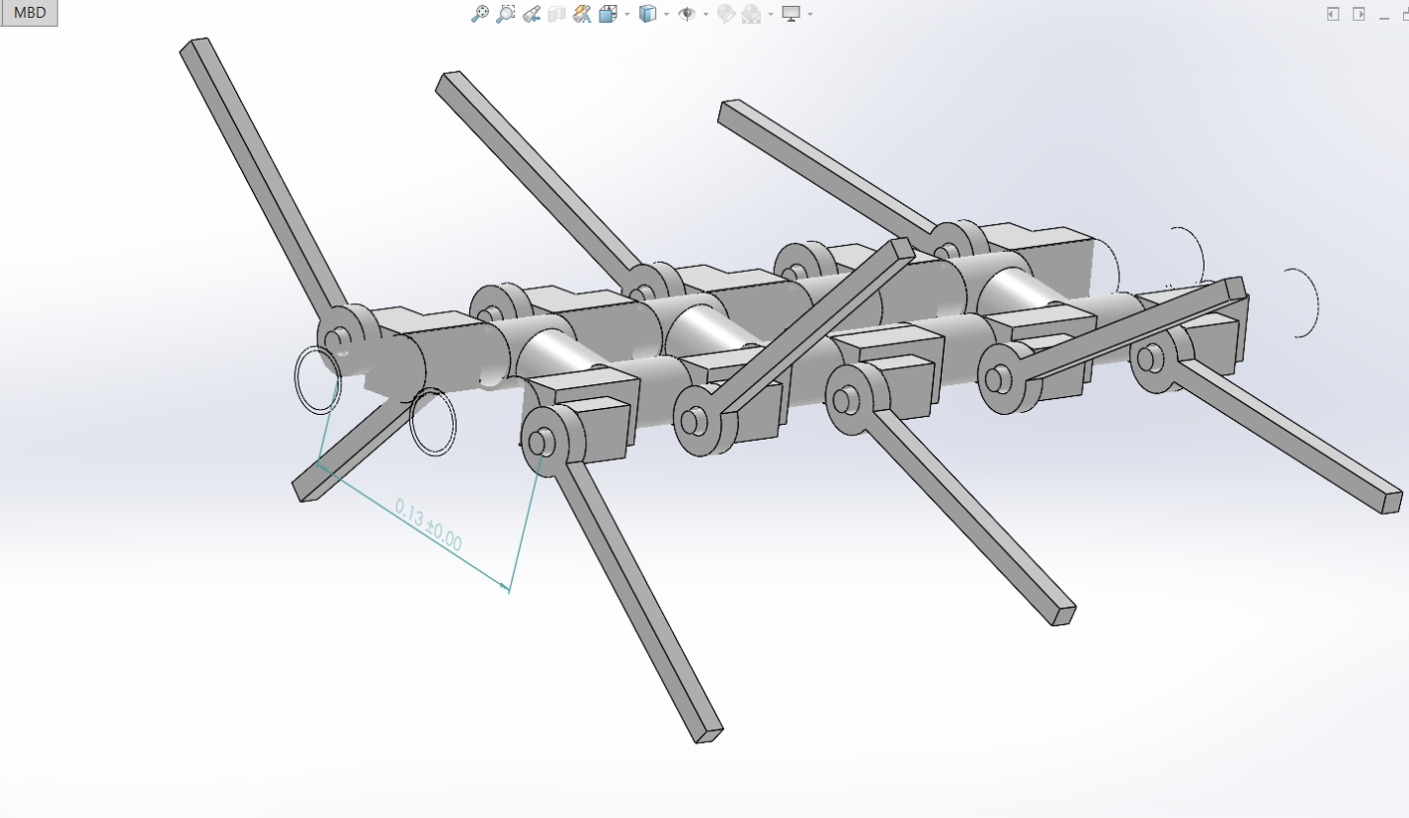Click the Zoom to Fit icon
The image size is (1409, 818).
click(480, 14)
